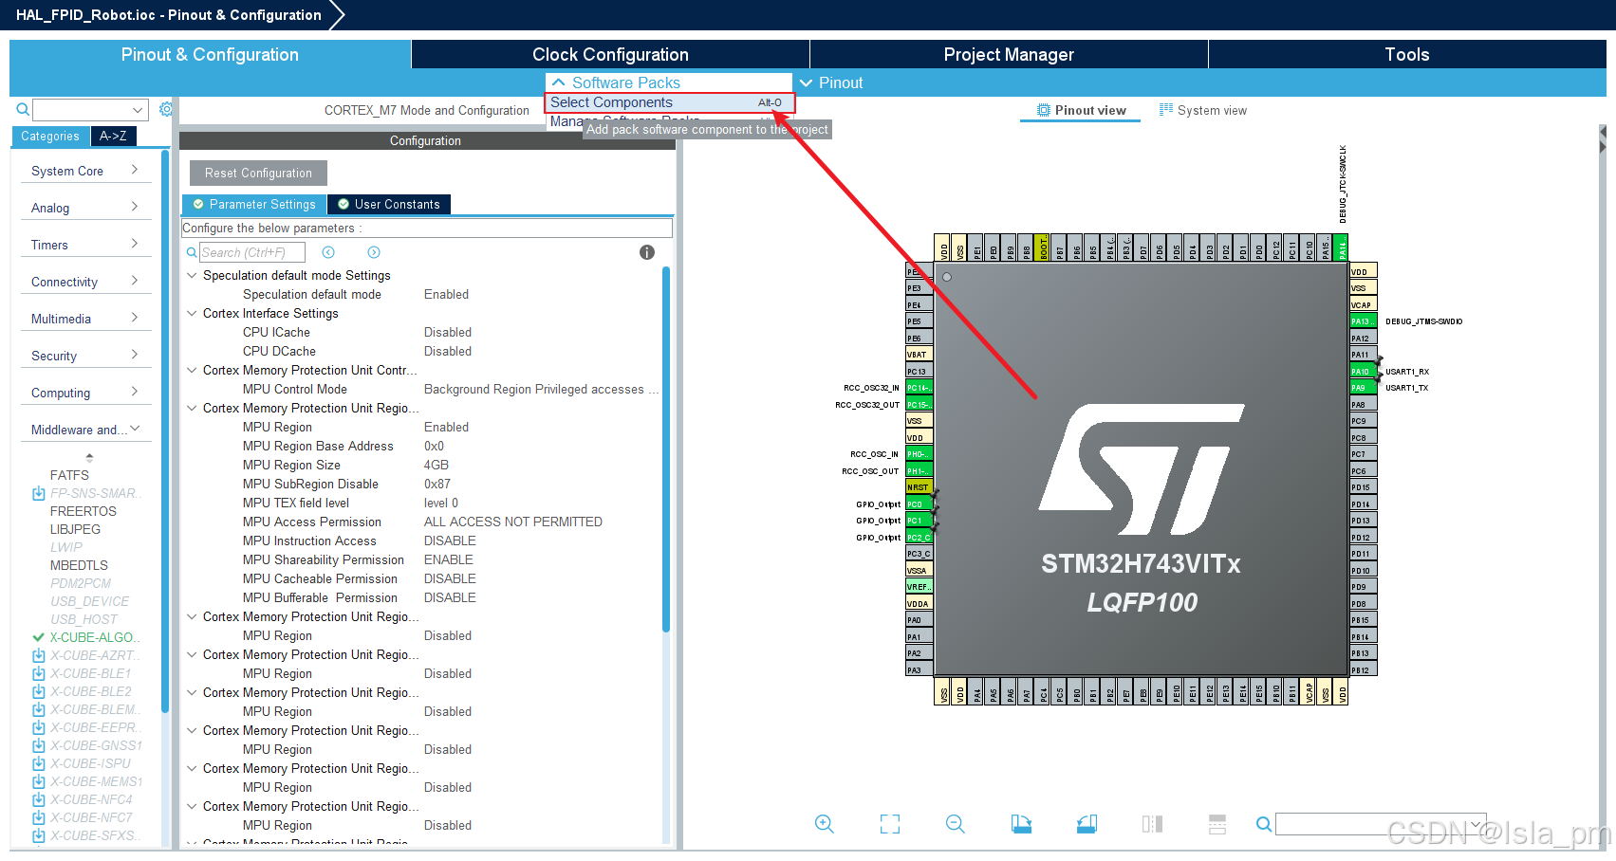This screenshot has height=861, width=1616.
Task: Expand the Timers category
Action: (84, 245)
